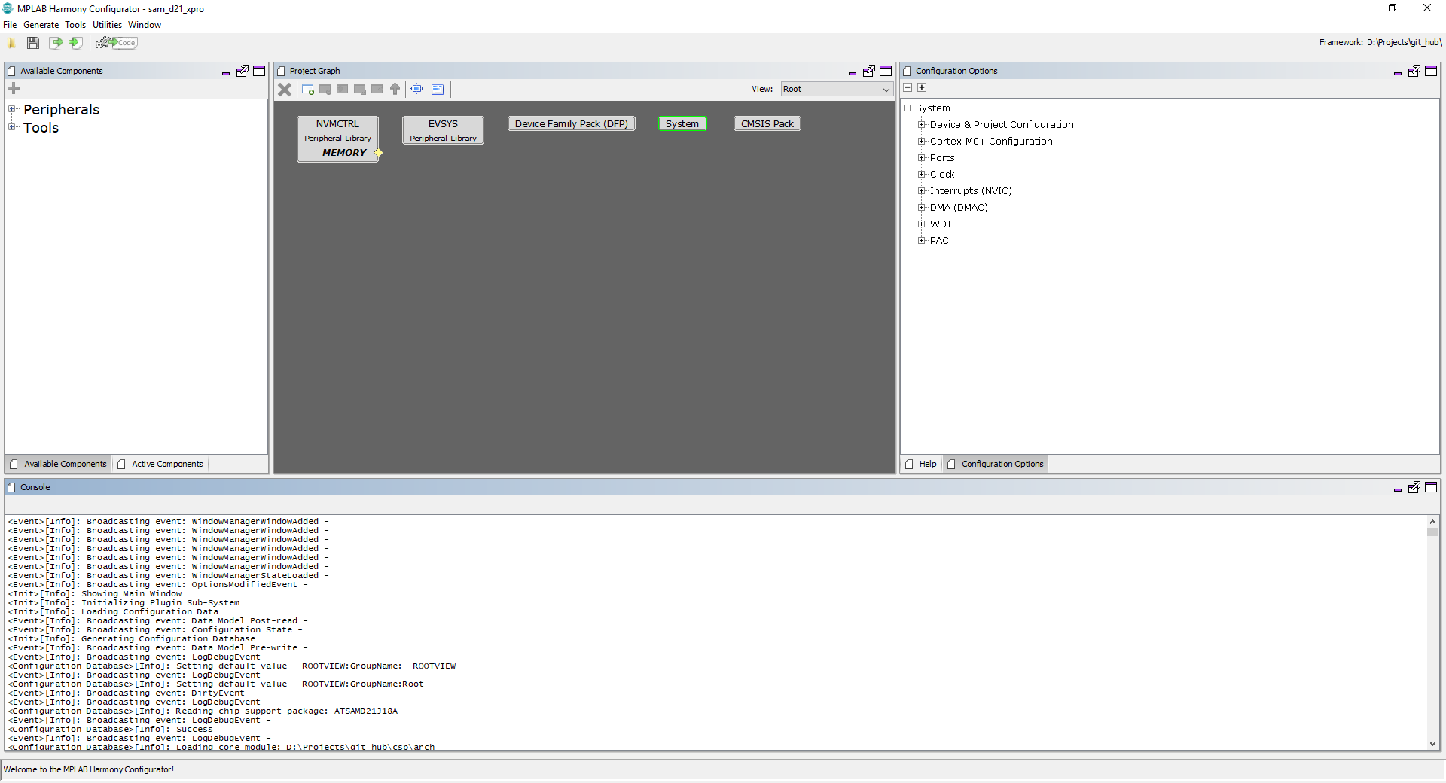Image resolution: width=1446 pixels, height=783 pixels.
Task: Expand the Clock configuration options
Action: [x=922, y=174]
